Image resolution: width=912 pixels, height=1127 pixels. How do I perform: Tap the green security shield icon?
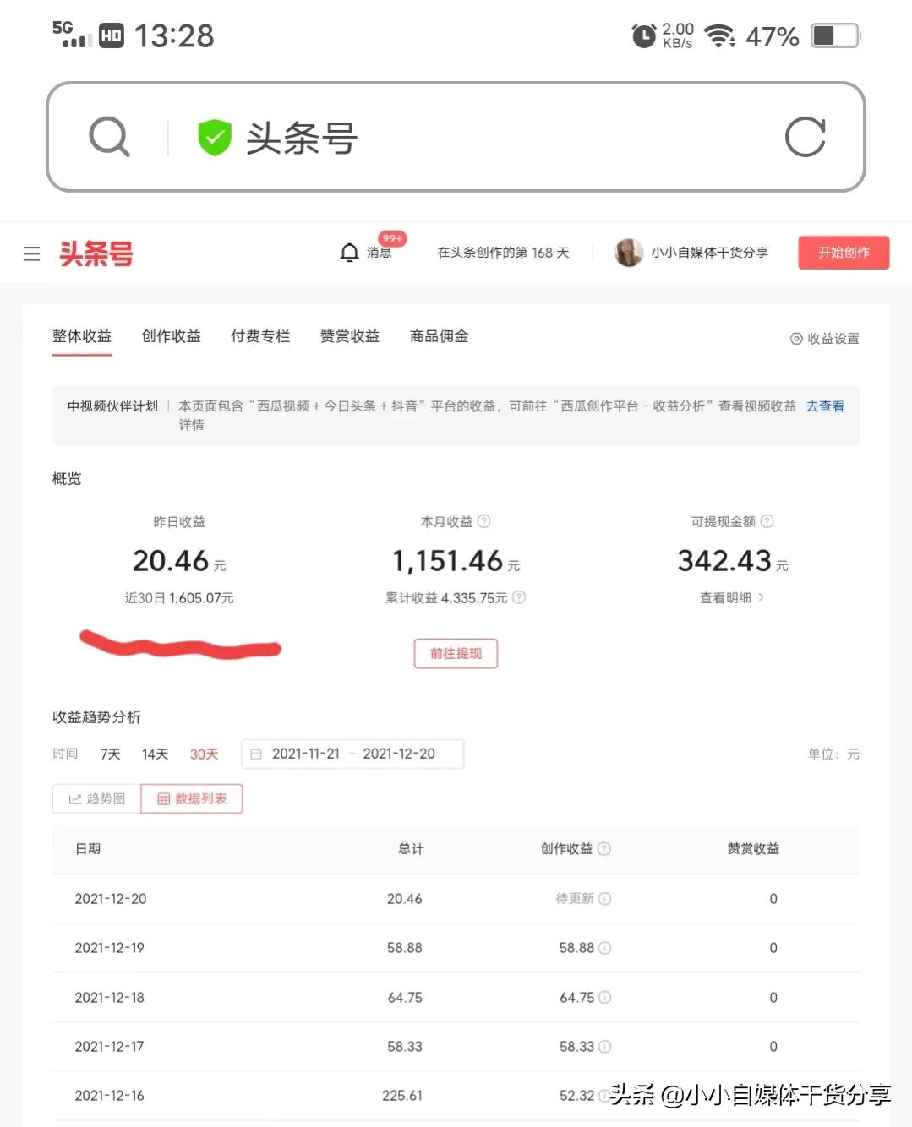(x=215, y=137)
